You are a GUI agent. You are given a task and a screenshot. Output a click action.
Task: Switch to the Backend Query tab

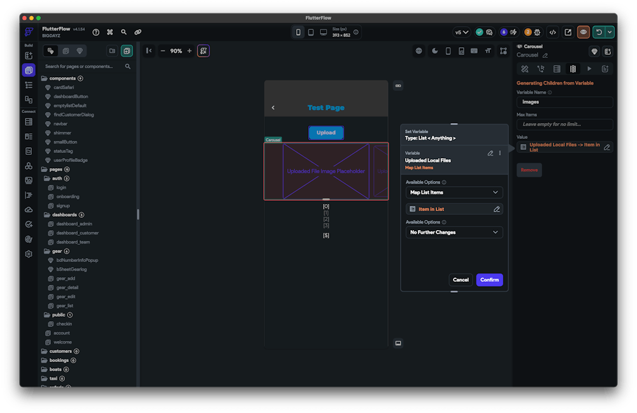[x=557, y=69]
